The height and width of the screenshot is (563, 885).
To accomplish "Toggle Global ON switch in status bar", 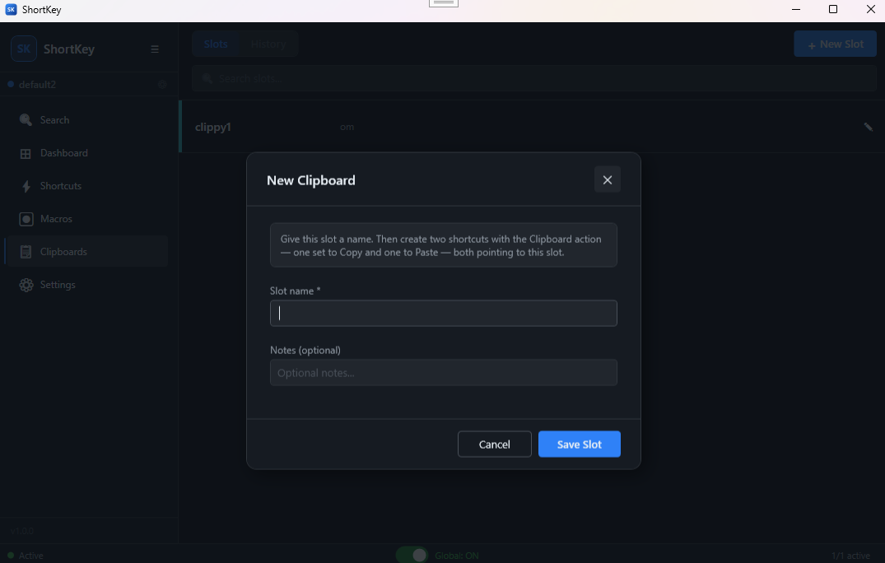I will tap(412, 555).
